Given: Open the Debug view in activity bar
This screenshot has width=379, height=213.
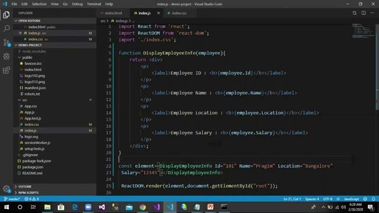Looking at the screenshot, I should click(7, 56).
